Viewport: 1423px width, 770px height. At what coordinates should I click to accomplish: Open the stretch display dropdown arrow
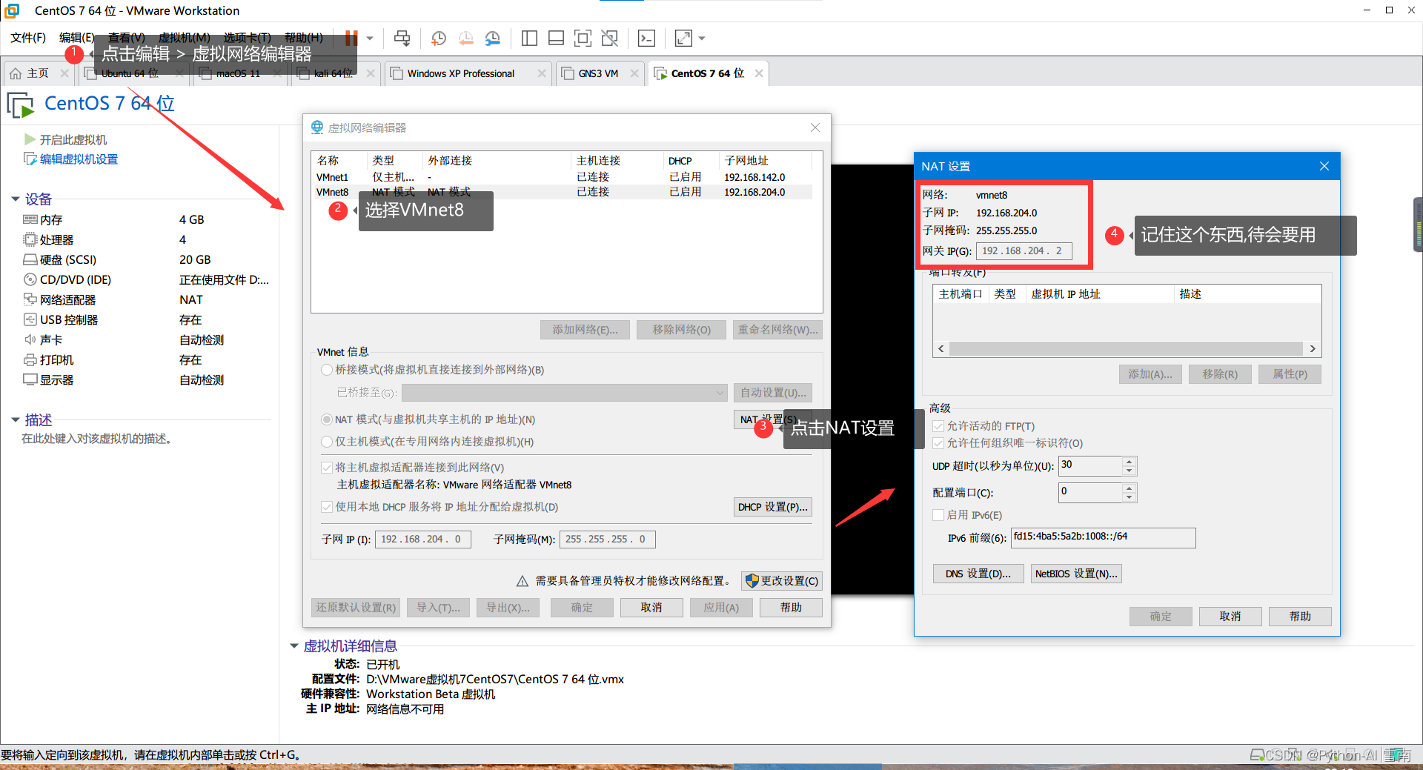[x=702, y=38]
